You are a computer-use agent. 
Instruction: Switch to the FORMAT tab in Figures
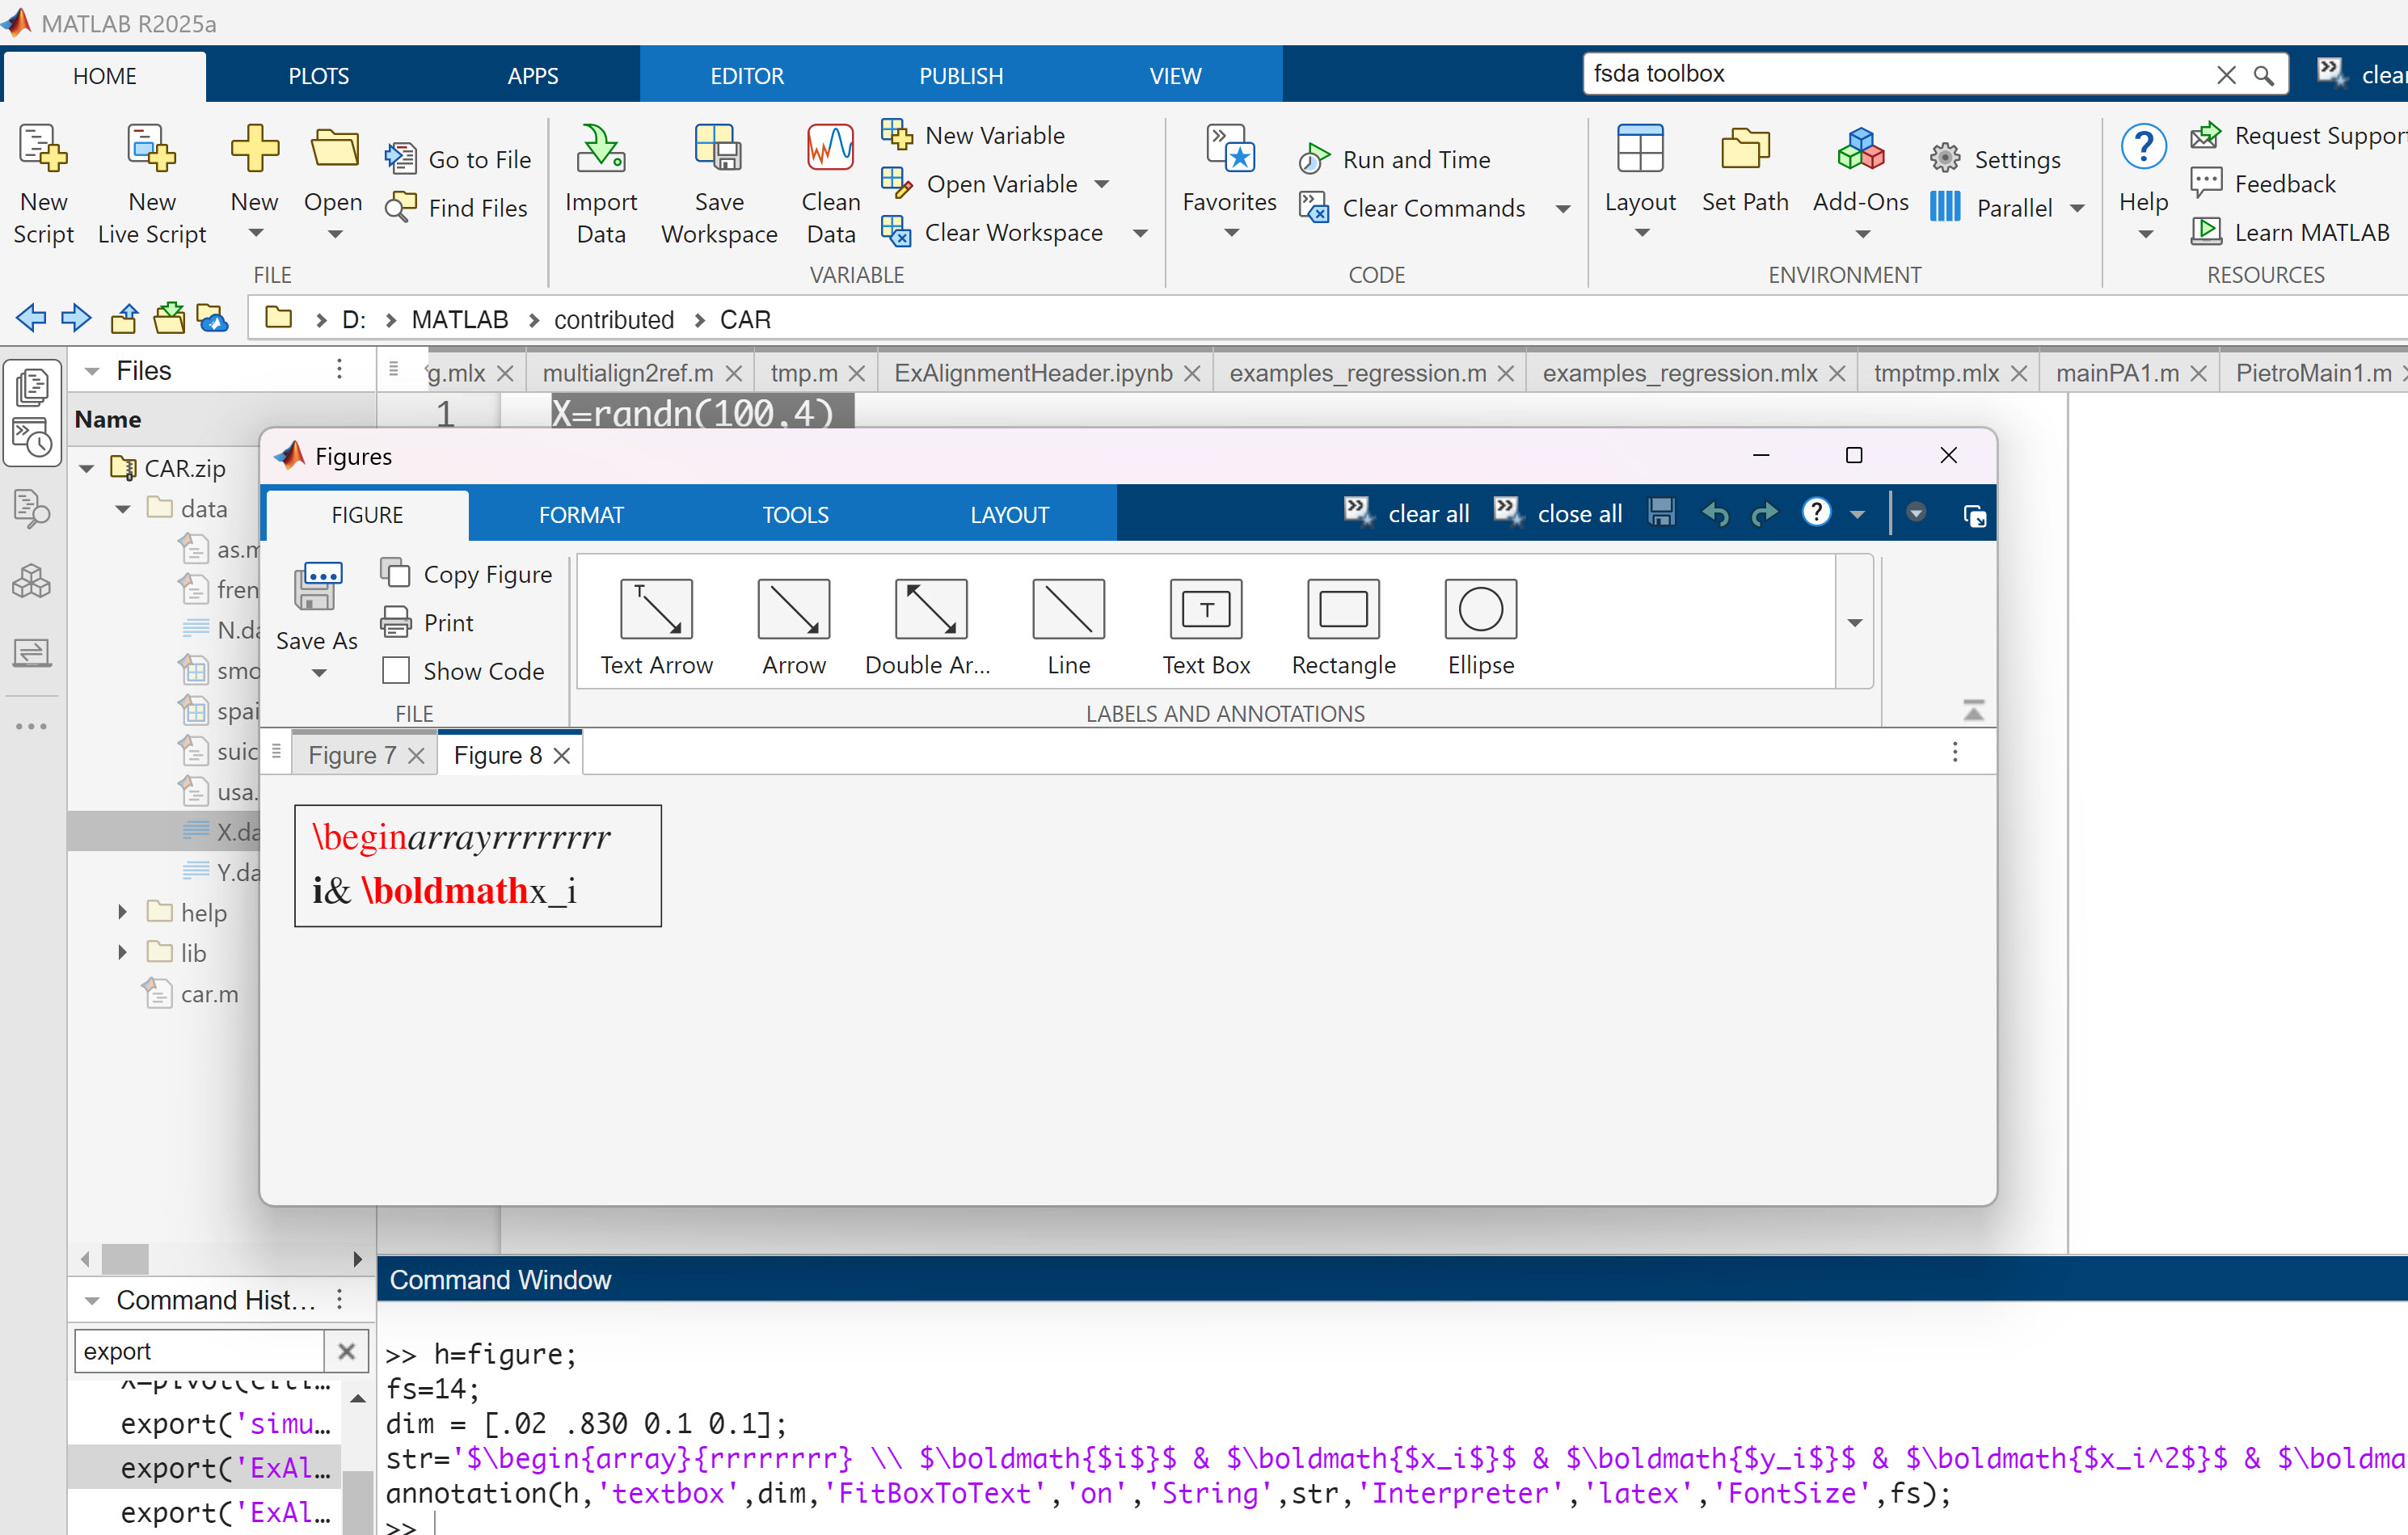click(x=580, y=515)
